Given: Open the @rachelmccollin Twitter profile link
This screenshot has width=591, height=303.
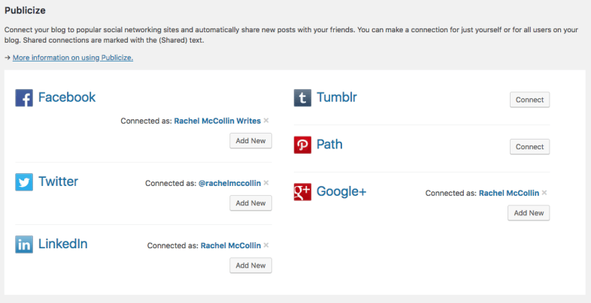Looking at the screenshot, I should [x=229, y=183].
